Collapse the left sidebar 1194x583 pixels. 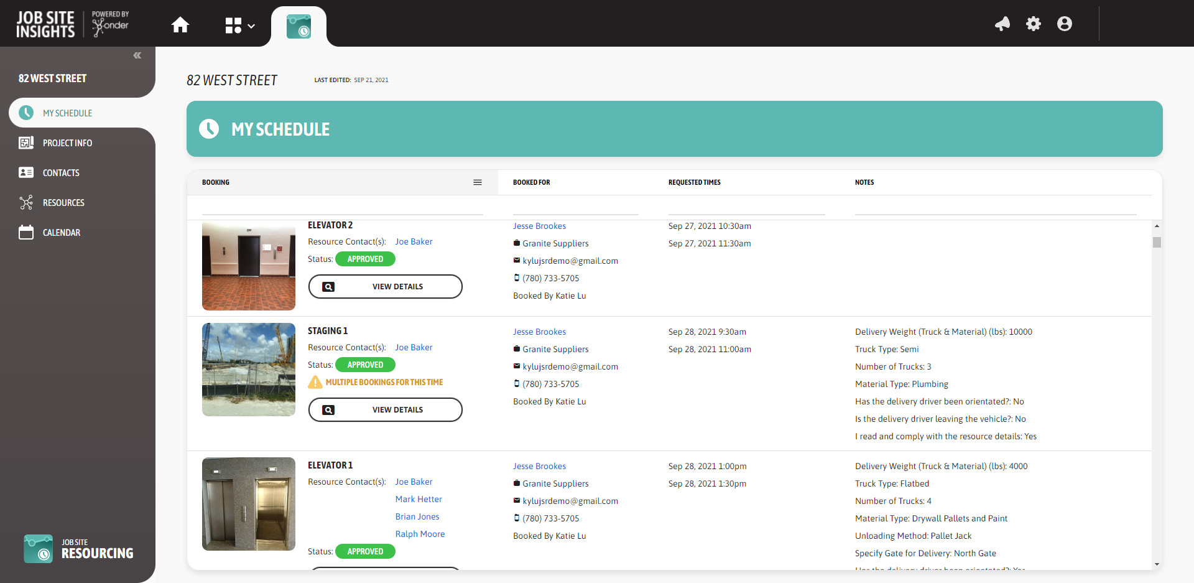coord(137,55)
